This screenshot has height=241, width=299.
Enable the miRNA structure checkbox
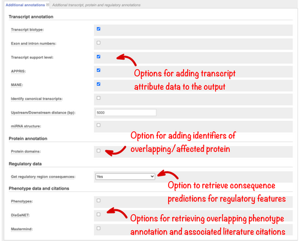(x=99, y=125)
